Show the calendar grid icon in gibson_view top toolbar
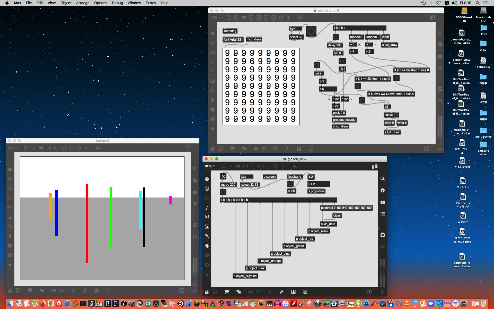This screenshot has width=494, height=309. pyautogui.click(x=375, y=166)
